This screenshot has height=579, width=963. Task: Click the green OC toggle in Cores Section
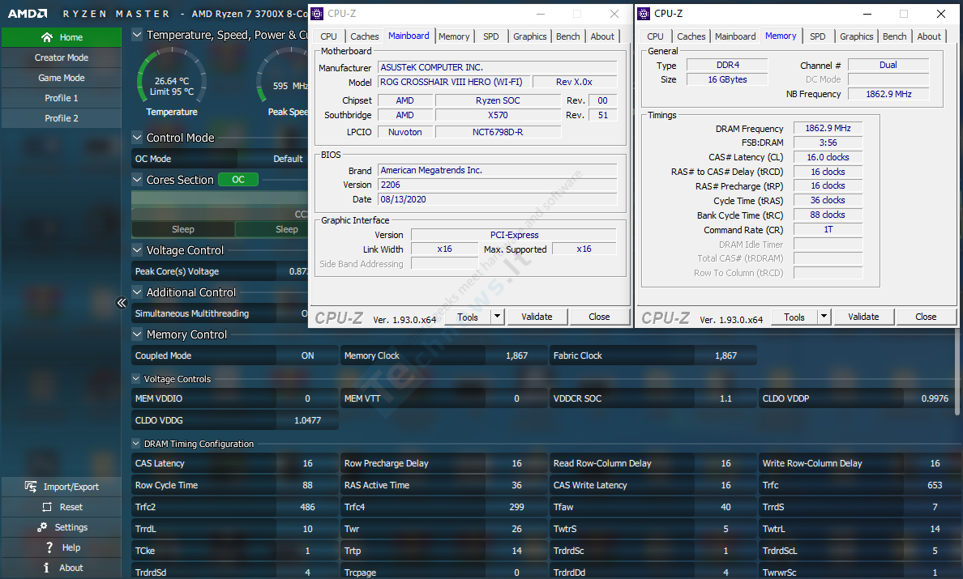pyautogui.click(x=238, y=180)
